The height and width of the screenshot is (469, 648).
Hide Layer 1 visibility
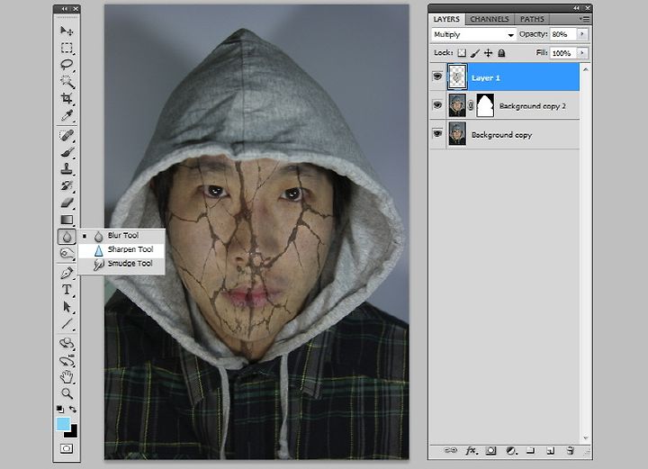click(437, 77)
